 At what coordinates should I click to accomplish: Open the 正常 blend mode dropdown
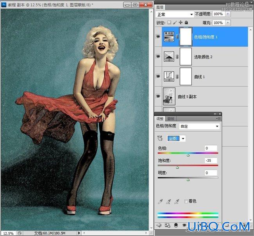tap(175, 14)
